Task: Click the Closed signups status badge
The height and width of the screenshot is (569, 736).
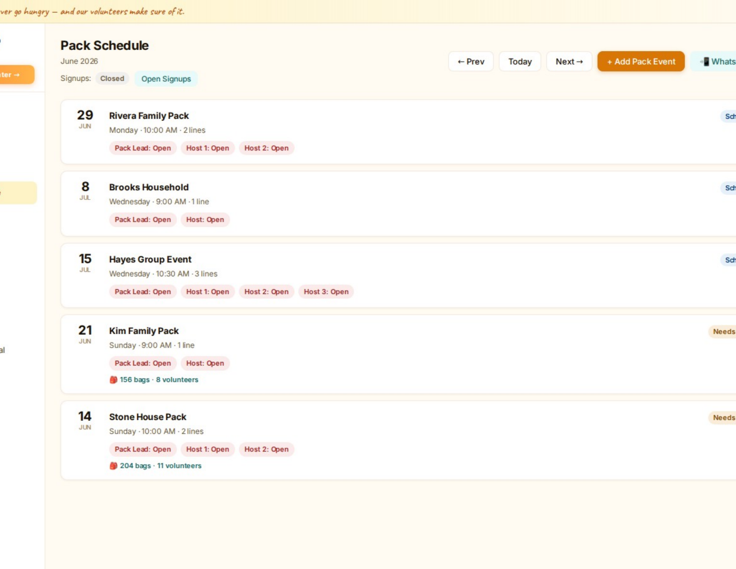Action: tap(112, 79)
